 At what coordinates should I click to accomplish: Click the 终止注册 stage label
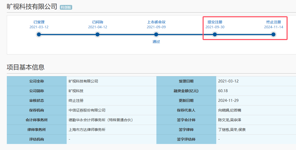[x=273, y=22]
